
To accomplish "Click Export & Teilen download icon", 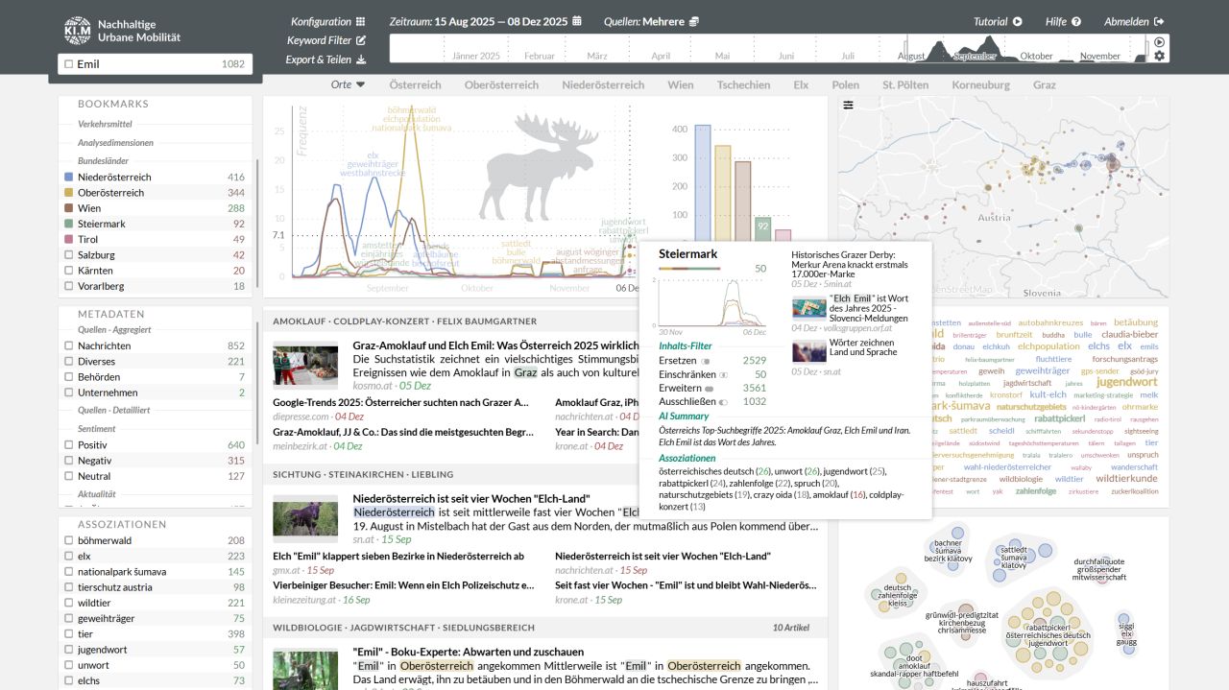I will (361, 59).
